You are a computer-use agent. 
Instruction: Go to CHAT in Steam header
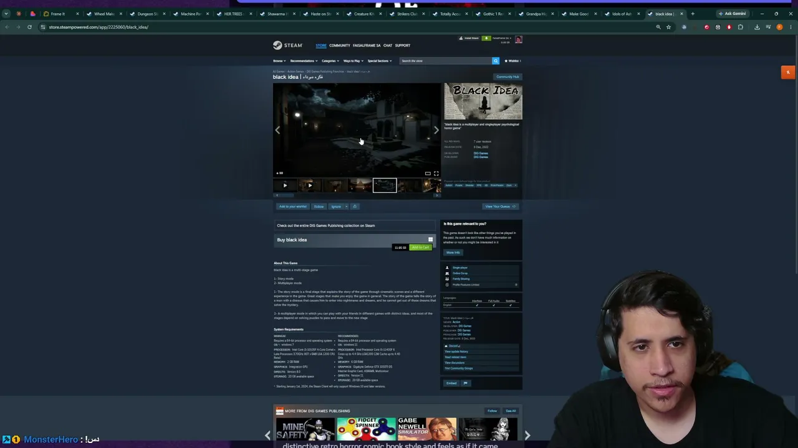388,45
